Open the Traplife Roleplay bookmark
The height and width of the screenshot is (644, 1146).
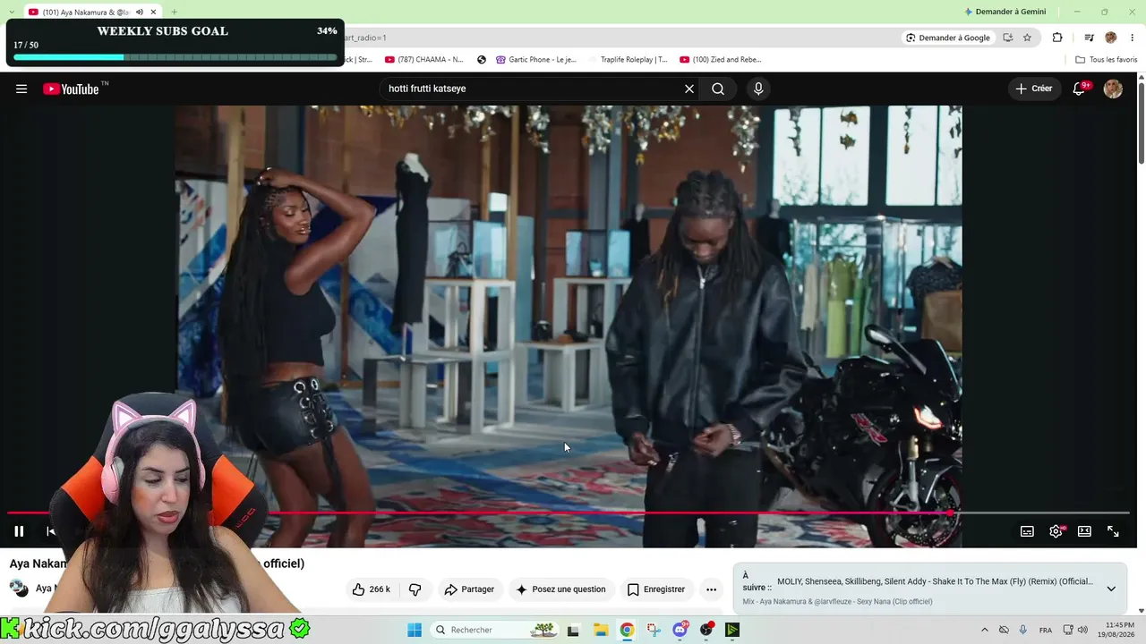click(x=634, y=60)
